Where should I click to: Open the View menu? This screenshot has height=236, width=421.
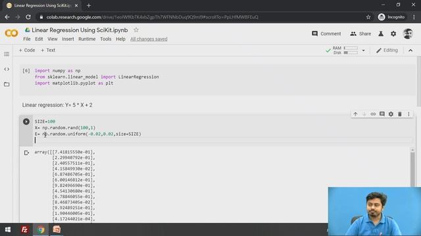coord(53,39)
